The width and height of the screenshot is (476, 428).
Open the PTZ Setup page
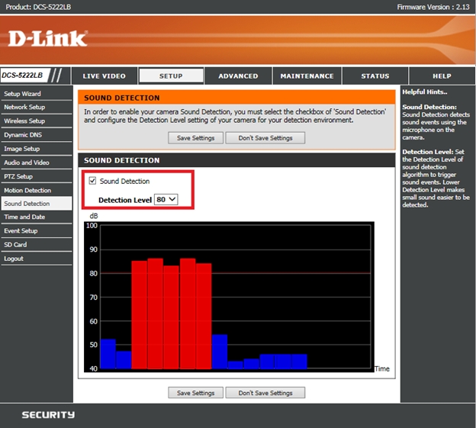tap(18, 176)
